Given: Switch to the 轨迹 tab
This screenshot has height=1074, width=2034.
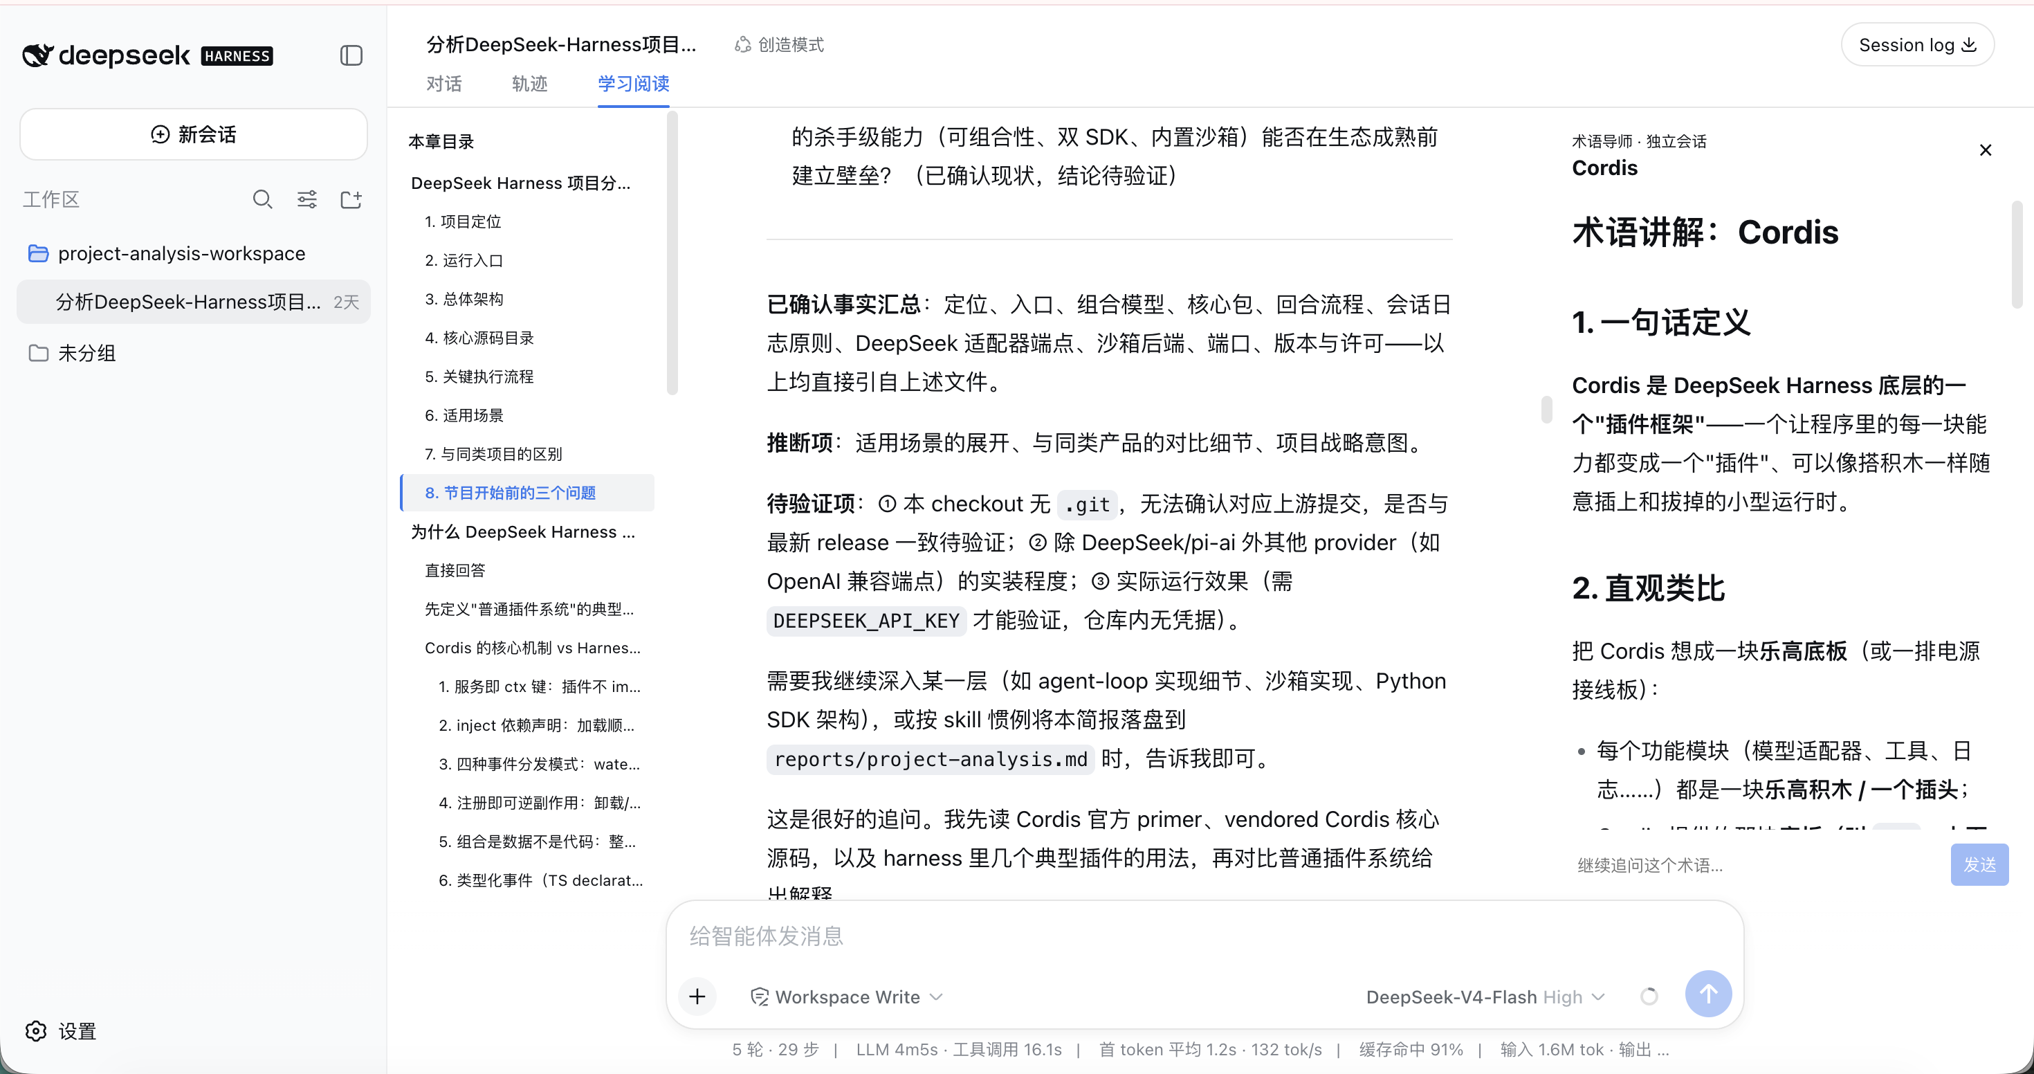Looking at the screenshot, I should pyautogui.click(x=530, y=84).
